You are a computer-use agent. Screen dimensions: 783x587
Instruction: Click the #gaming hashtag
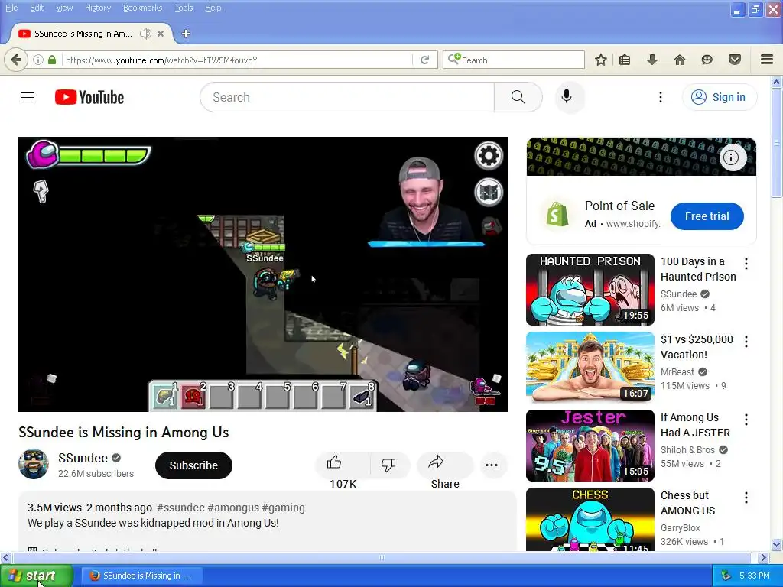pos(283,508)
